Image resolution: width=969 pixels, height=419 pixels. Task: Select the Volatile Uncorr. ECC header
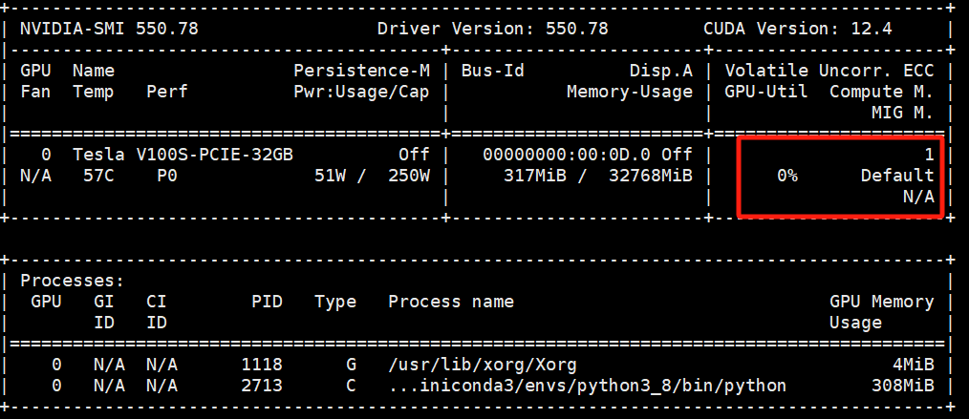829,71
